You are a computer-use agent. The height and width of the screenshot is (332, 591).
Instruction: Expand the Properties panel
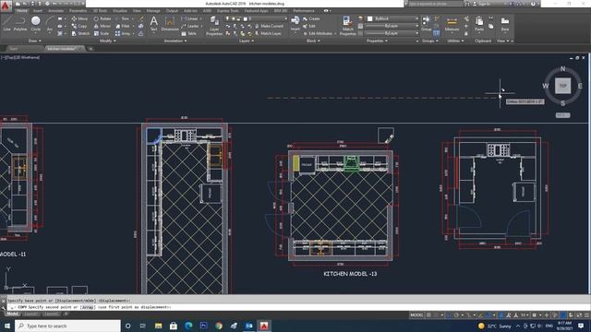tap(377, 41)
